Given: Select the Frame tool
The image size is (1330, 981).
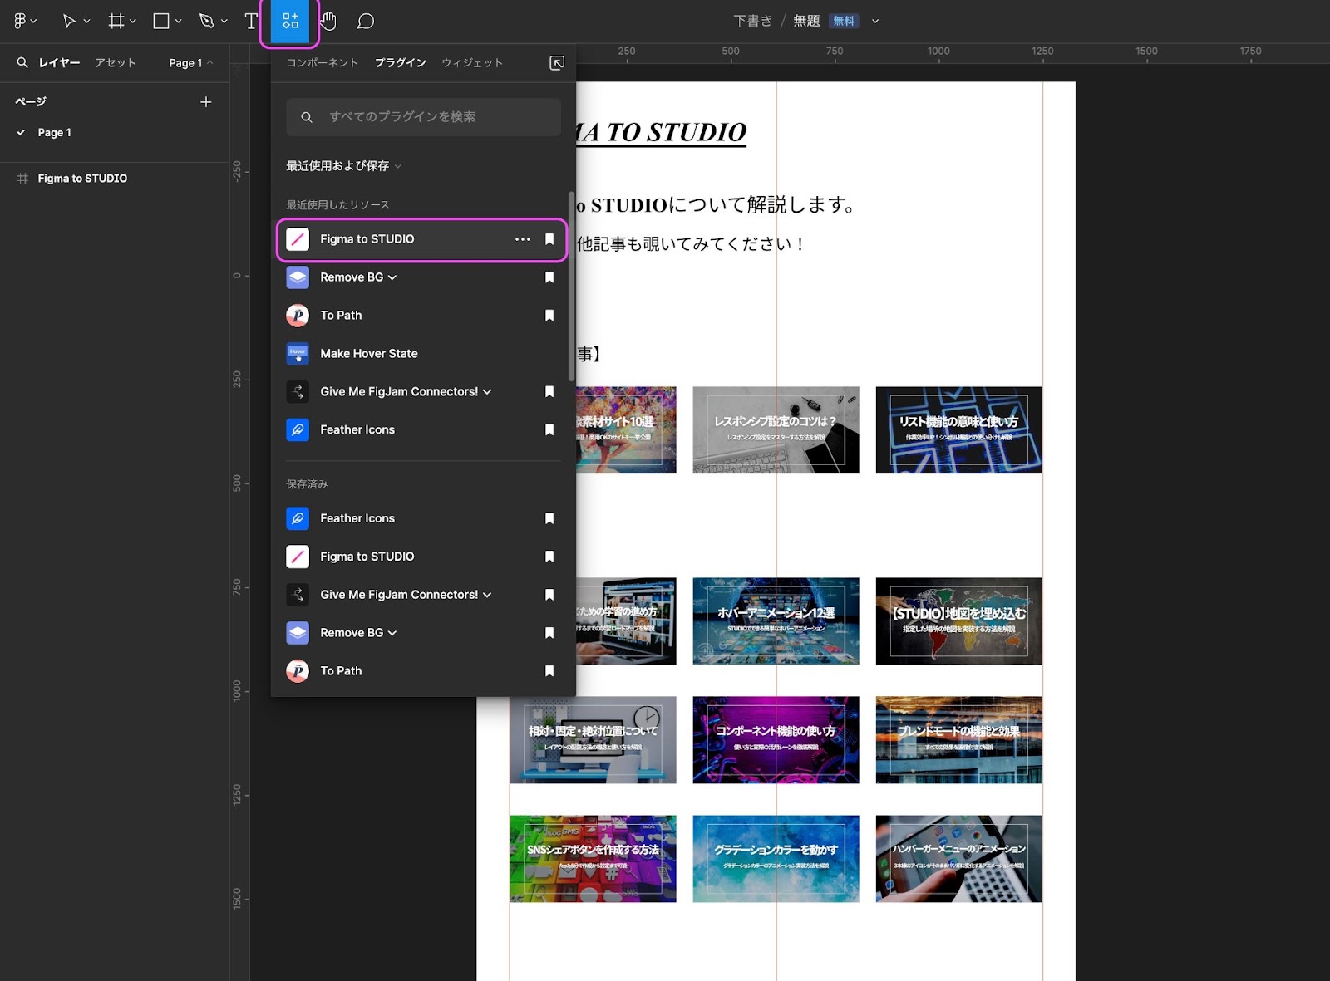Looking at the screenshot, I should tap(116, 21).
